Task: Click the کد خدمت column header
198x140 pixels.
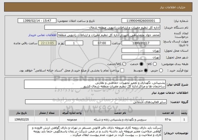Action: pyautogui.click(x=168, y=113)
